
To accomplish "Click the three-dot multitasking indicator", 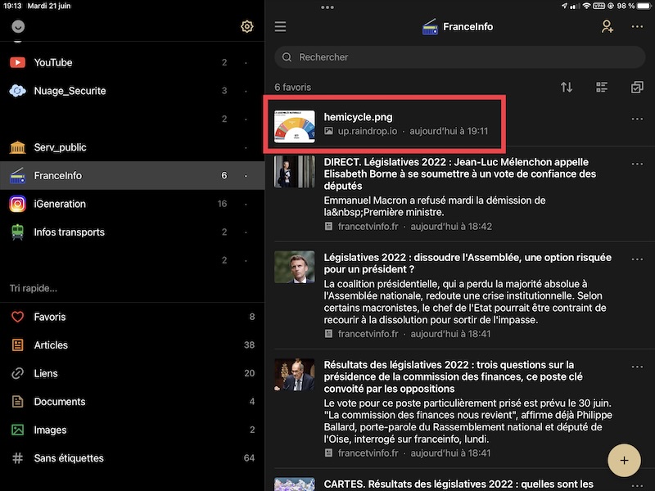I will (x=327, y=7).
